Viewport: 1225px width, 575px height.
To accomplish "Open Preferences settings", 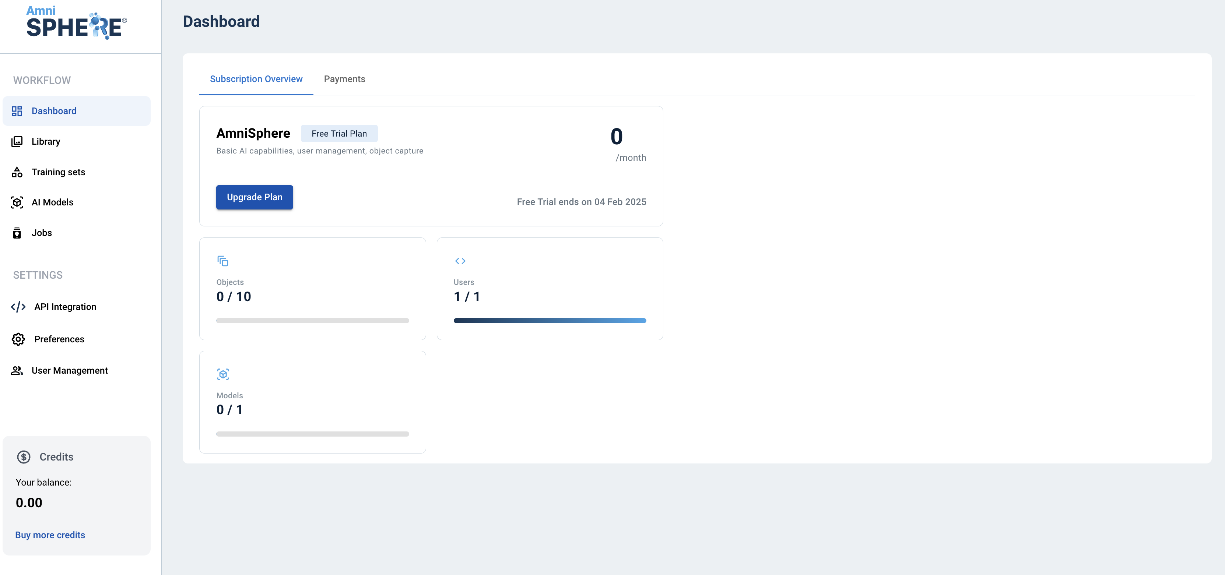I will coord(77,339).
